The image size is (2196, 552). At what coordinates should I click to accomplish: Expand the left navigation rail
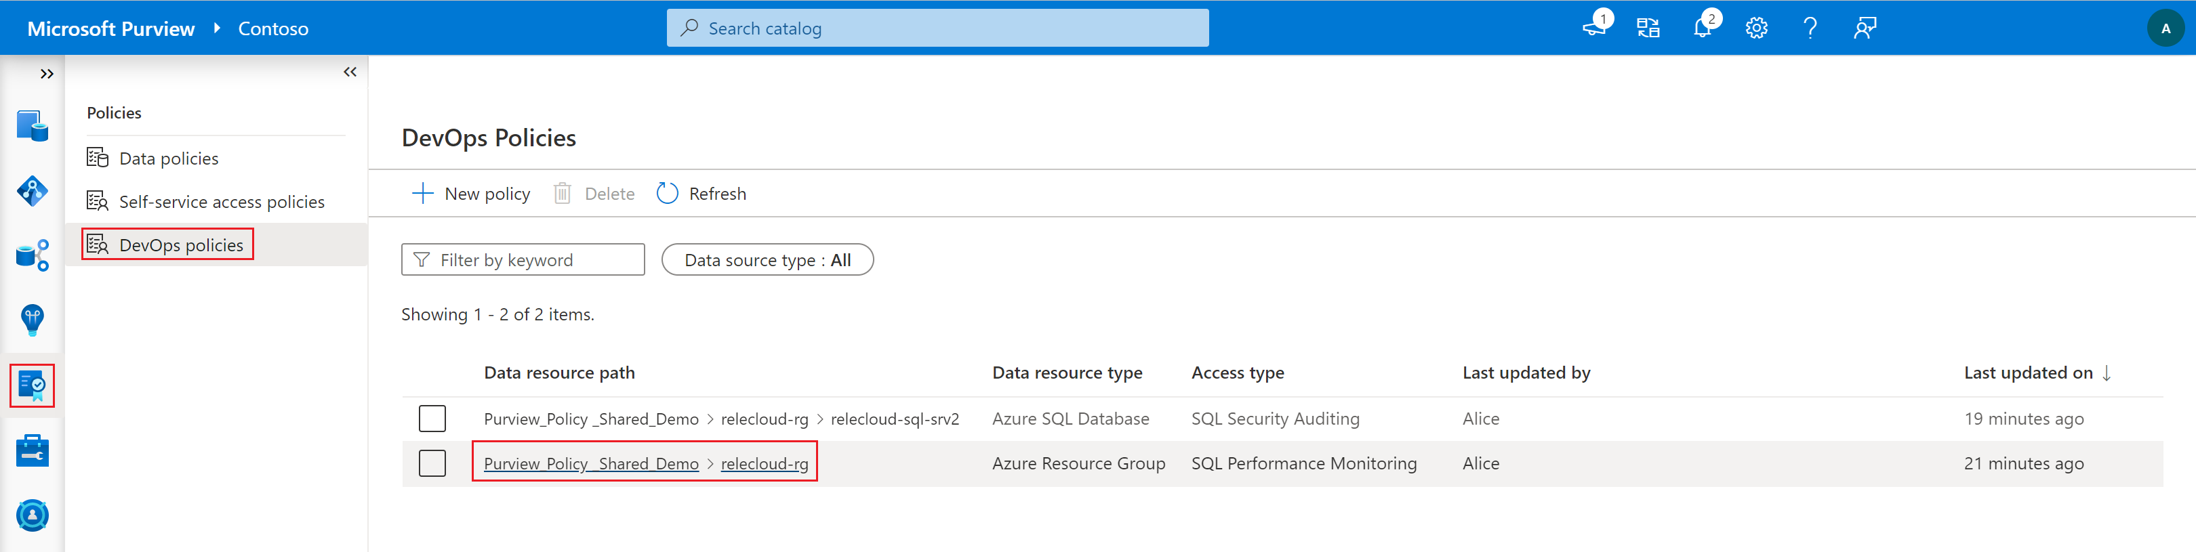coord(47,74)
